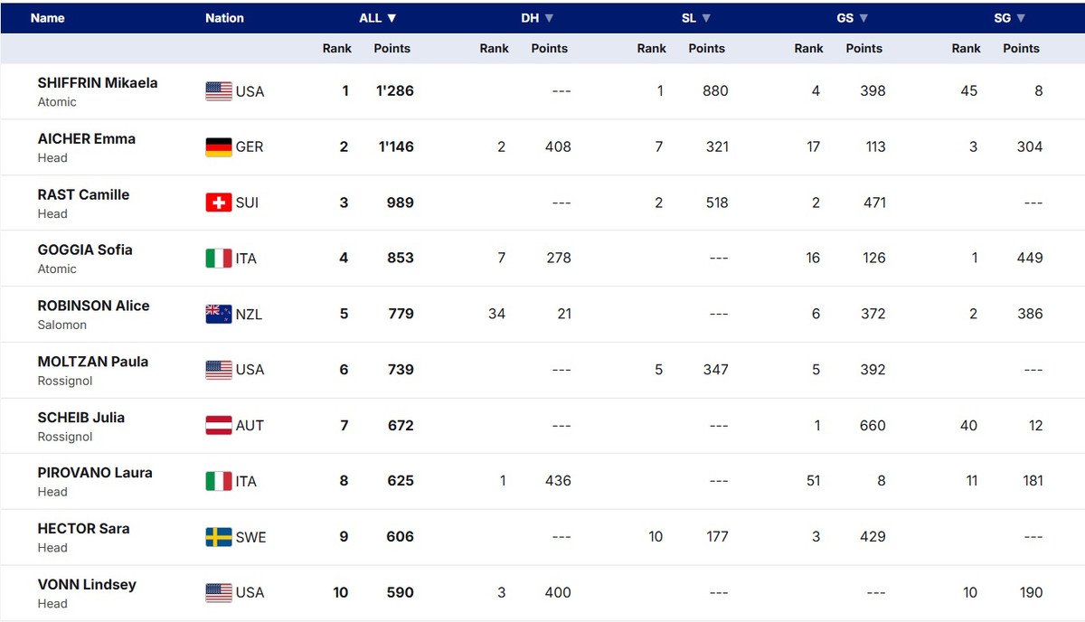Click the Swiss flag icon
1085x622 pixels.
click(x=219, y=203)
